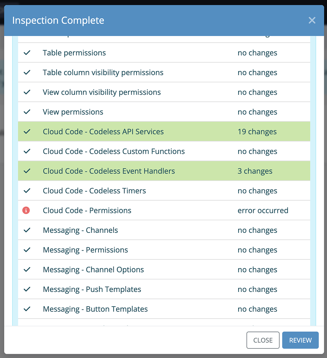
Task: Click the '3 changes' text label
Action: coord(255,171)
